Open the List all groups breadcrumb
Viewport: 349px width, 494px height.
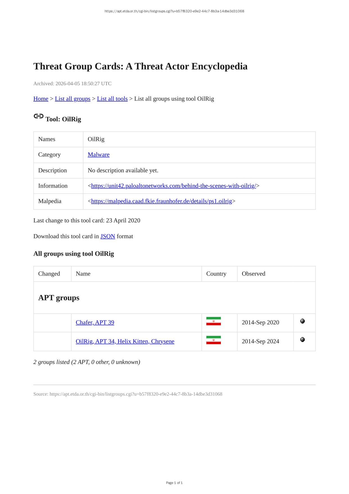pos(72,99)
